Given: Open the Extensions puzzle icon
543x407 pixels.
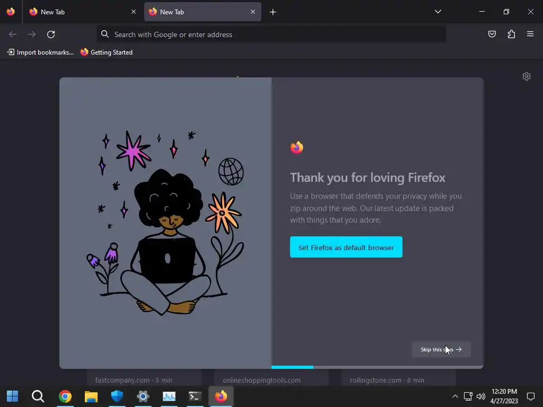Looking at the screenshot, I should click(511, 34).
